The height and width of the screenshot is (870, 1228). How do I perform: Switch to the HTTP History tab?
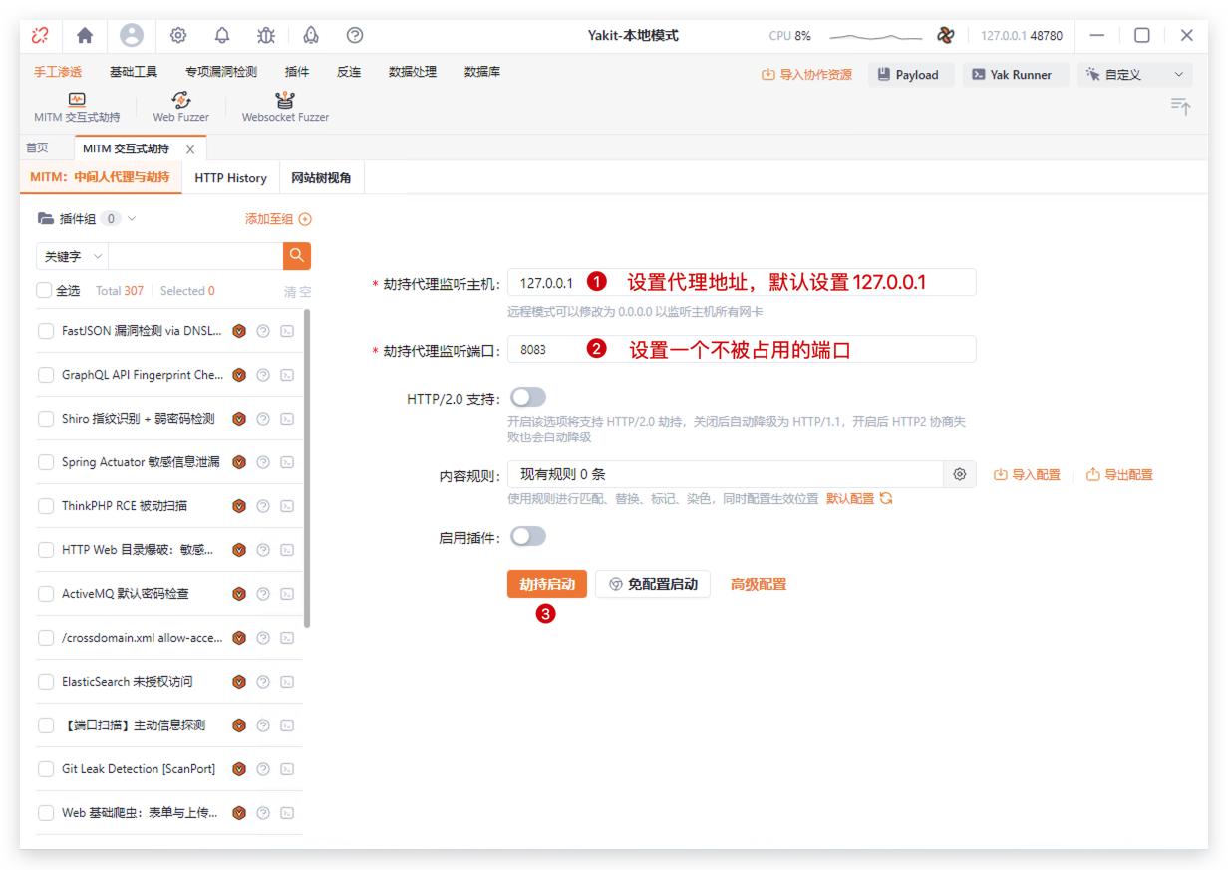230,178
